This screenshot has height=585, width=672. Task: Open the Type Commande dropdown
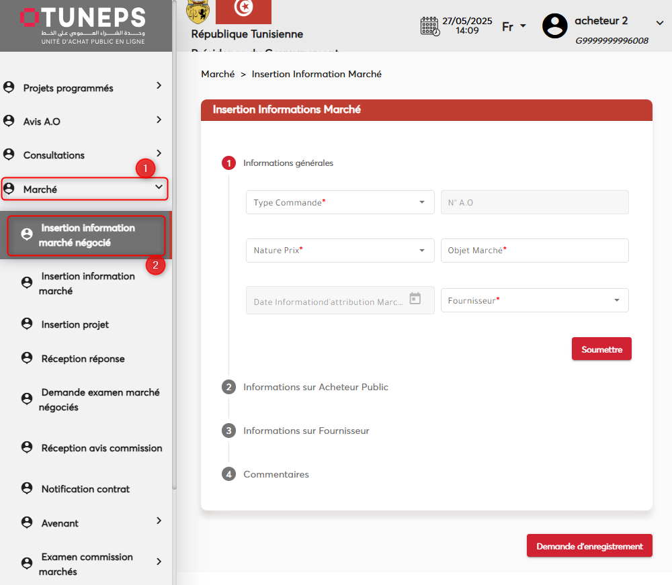[340, 202]
